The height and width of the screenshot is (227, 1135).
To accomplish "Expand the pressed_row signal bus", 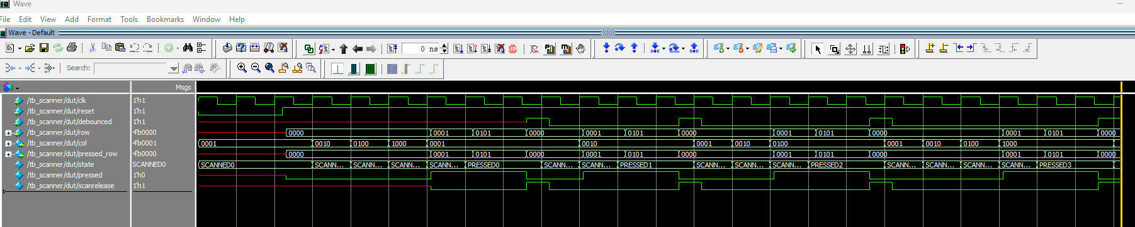I will click(x=8, y=154).
